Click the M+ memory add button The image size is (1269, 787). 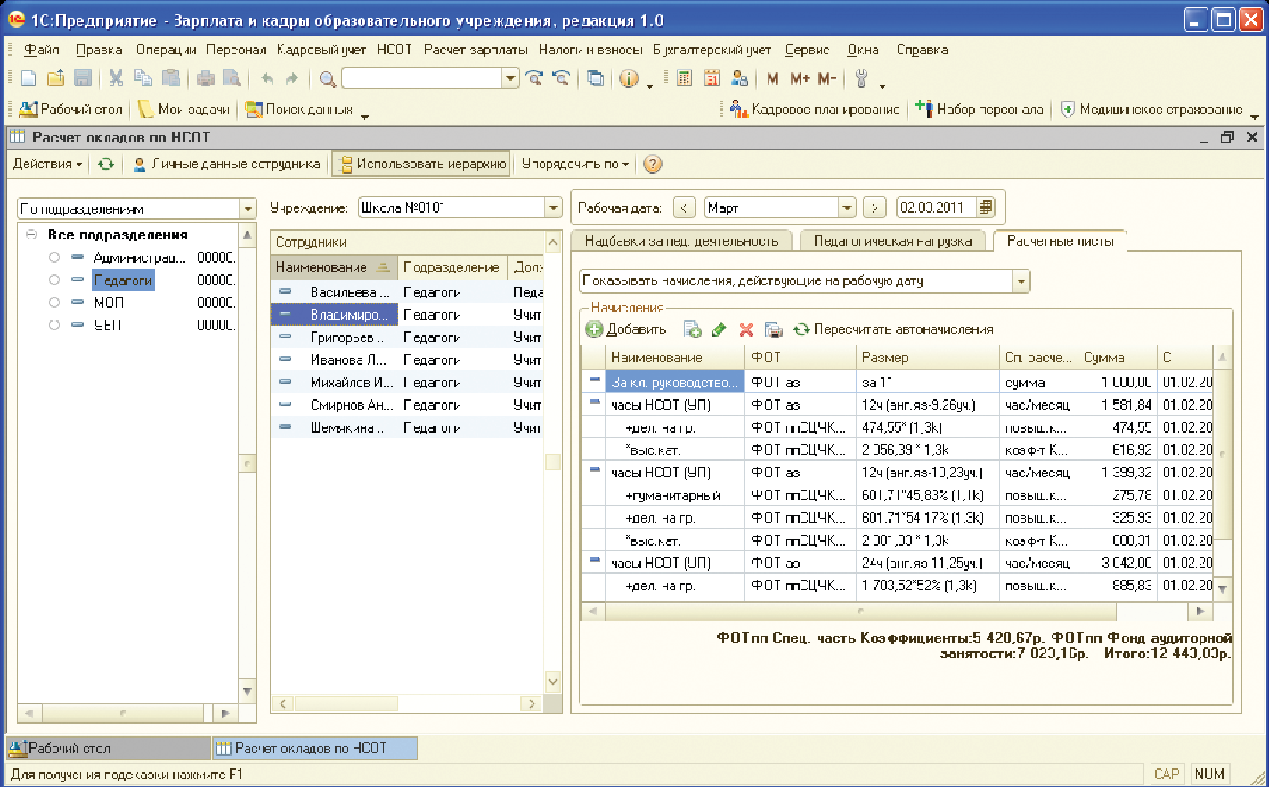(800, 79)
